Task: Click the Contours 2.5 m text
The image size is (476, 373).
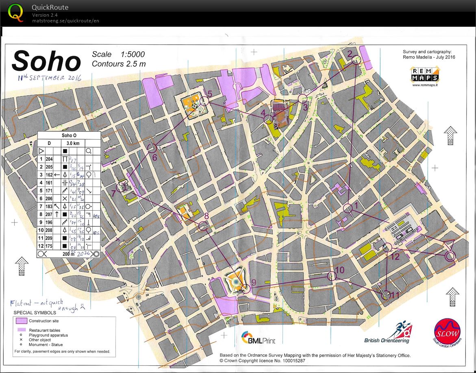Action: [119, 64]
